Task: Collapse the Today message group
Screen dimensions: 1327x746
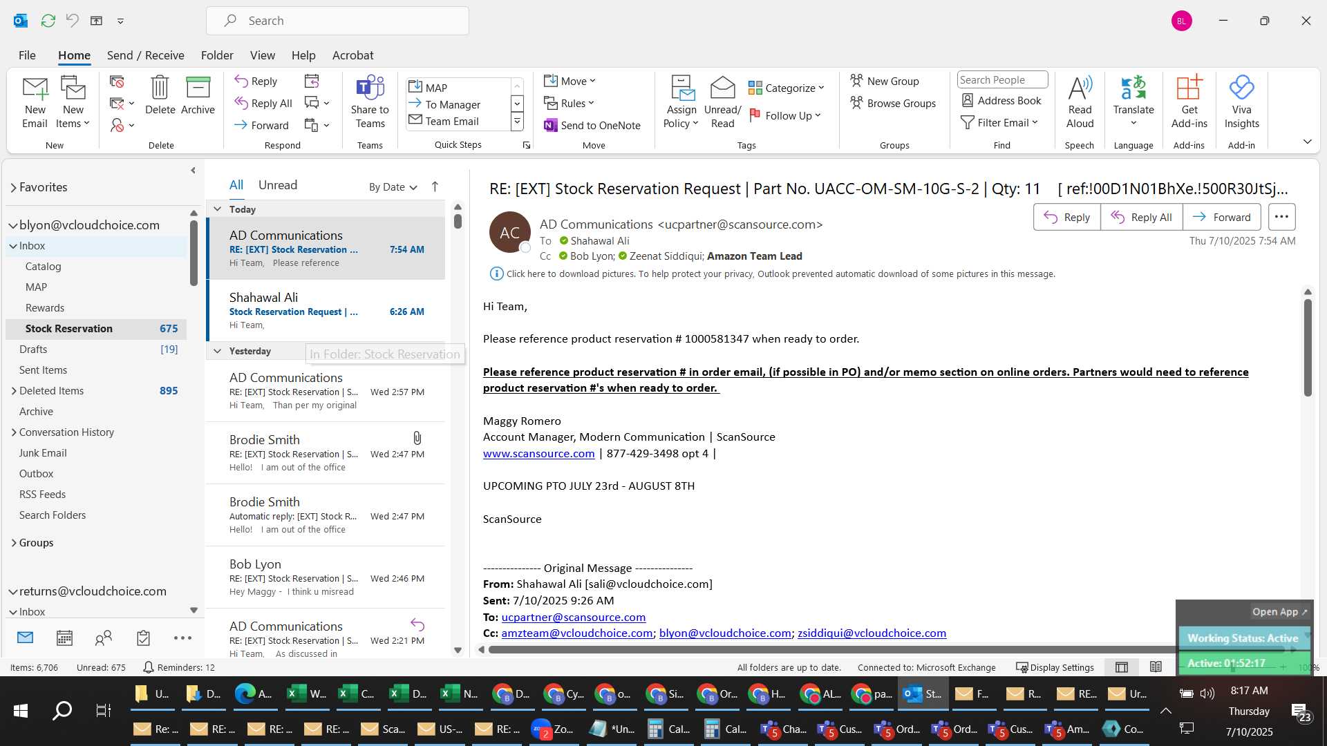Action: point(217,209)
